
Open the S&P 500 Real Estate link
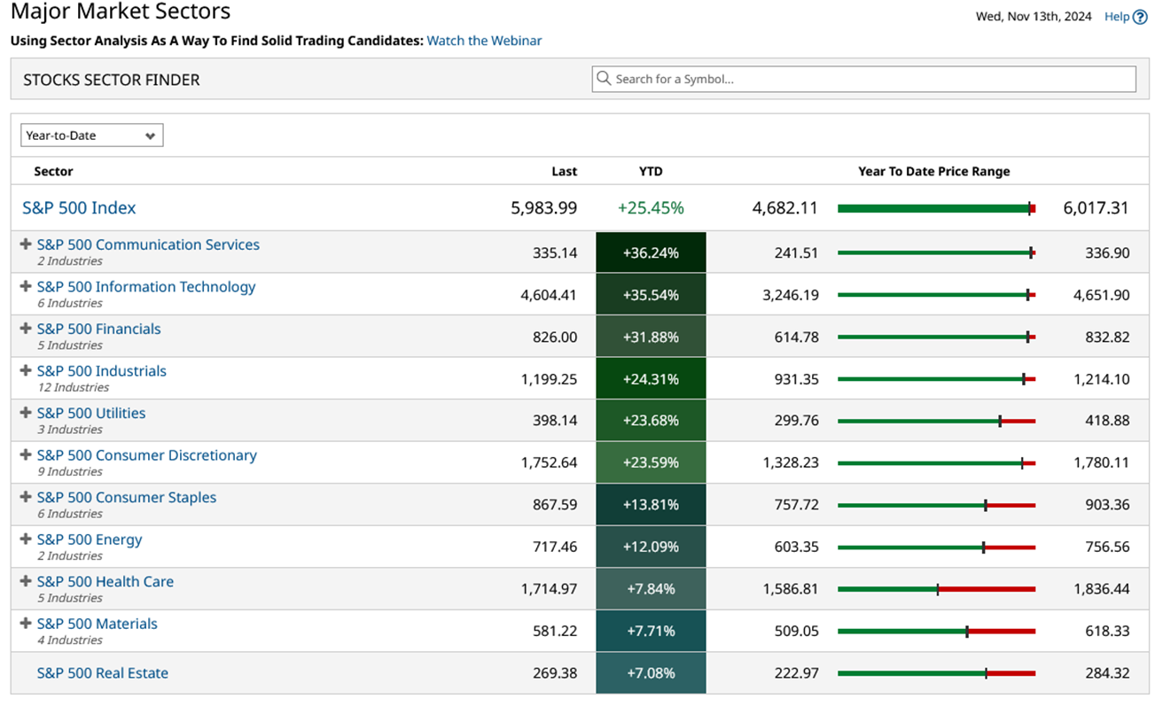point(102,673)
